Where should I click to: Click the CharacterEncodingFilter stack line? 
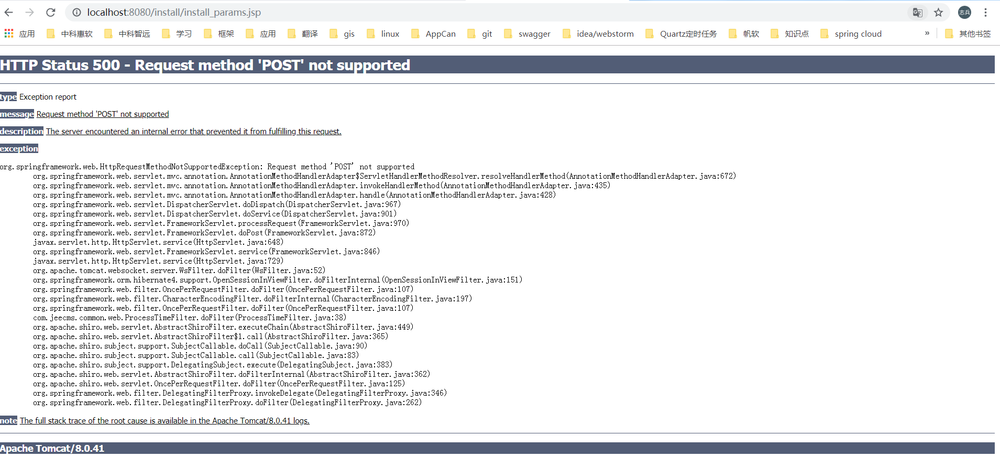point(252,299)
